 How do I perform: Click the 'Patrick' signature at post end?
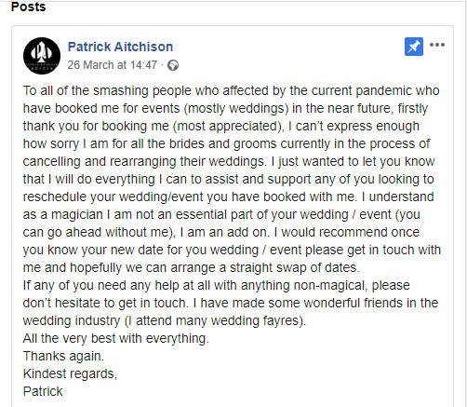[x=43, y=391]
